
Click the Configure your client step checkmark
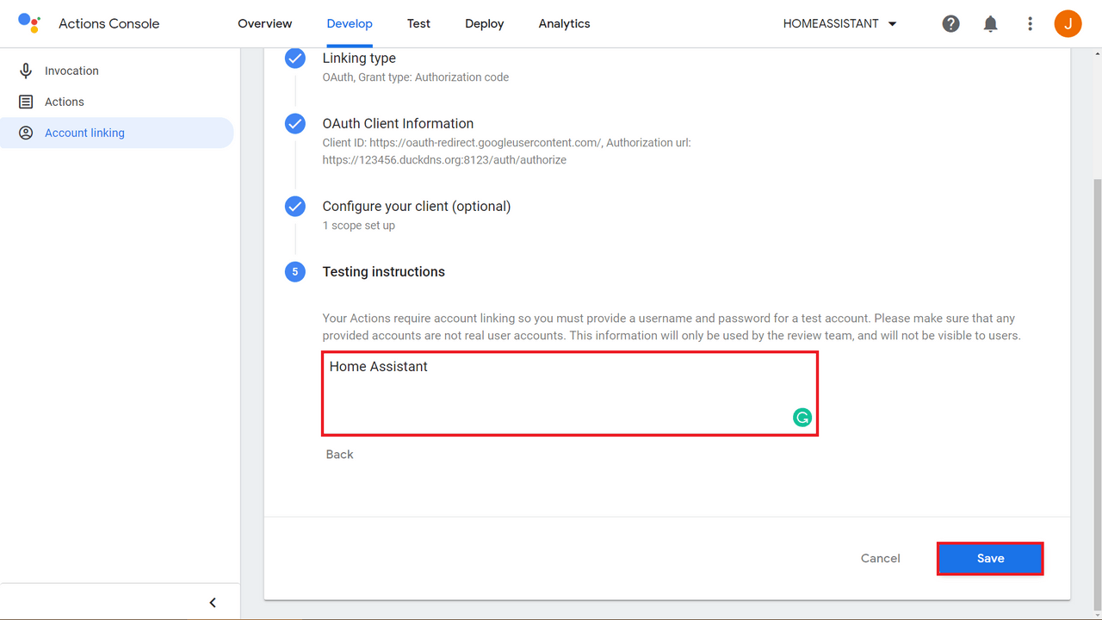coord(295,207)
